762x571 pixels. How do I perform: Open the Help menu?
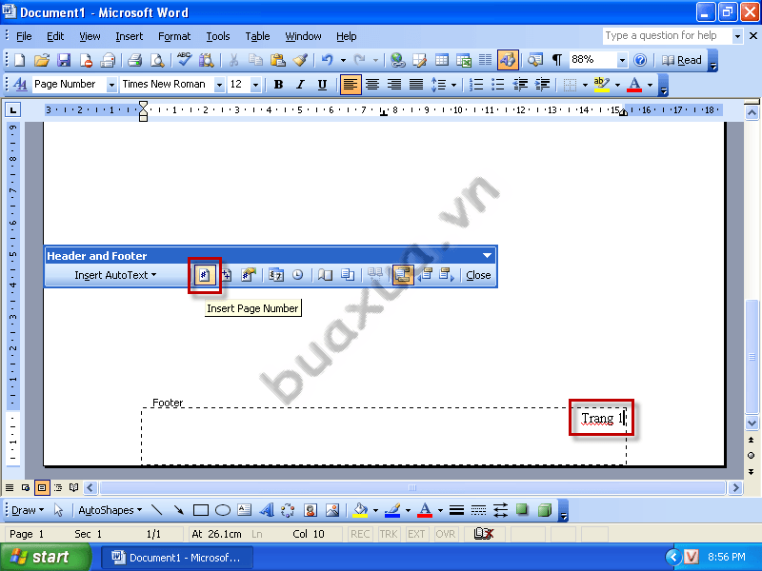346,36
